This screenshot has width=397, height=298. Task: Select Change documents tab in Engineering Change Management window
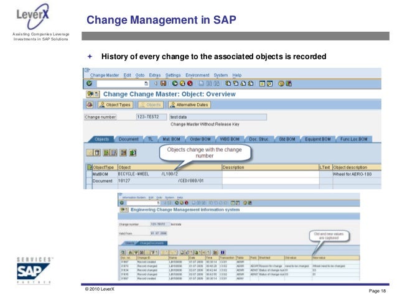152,243
